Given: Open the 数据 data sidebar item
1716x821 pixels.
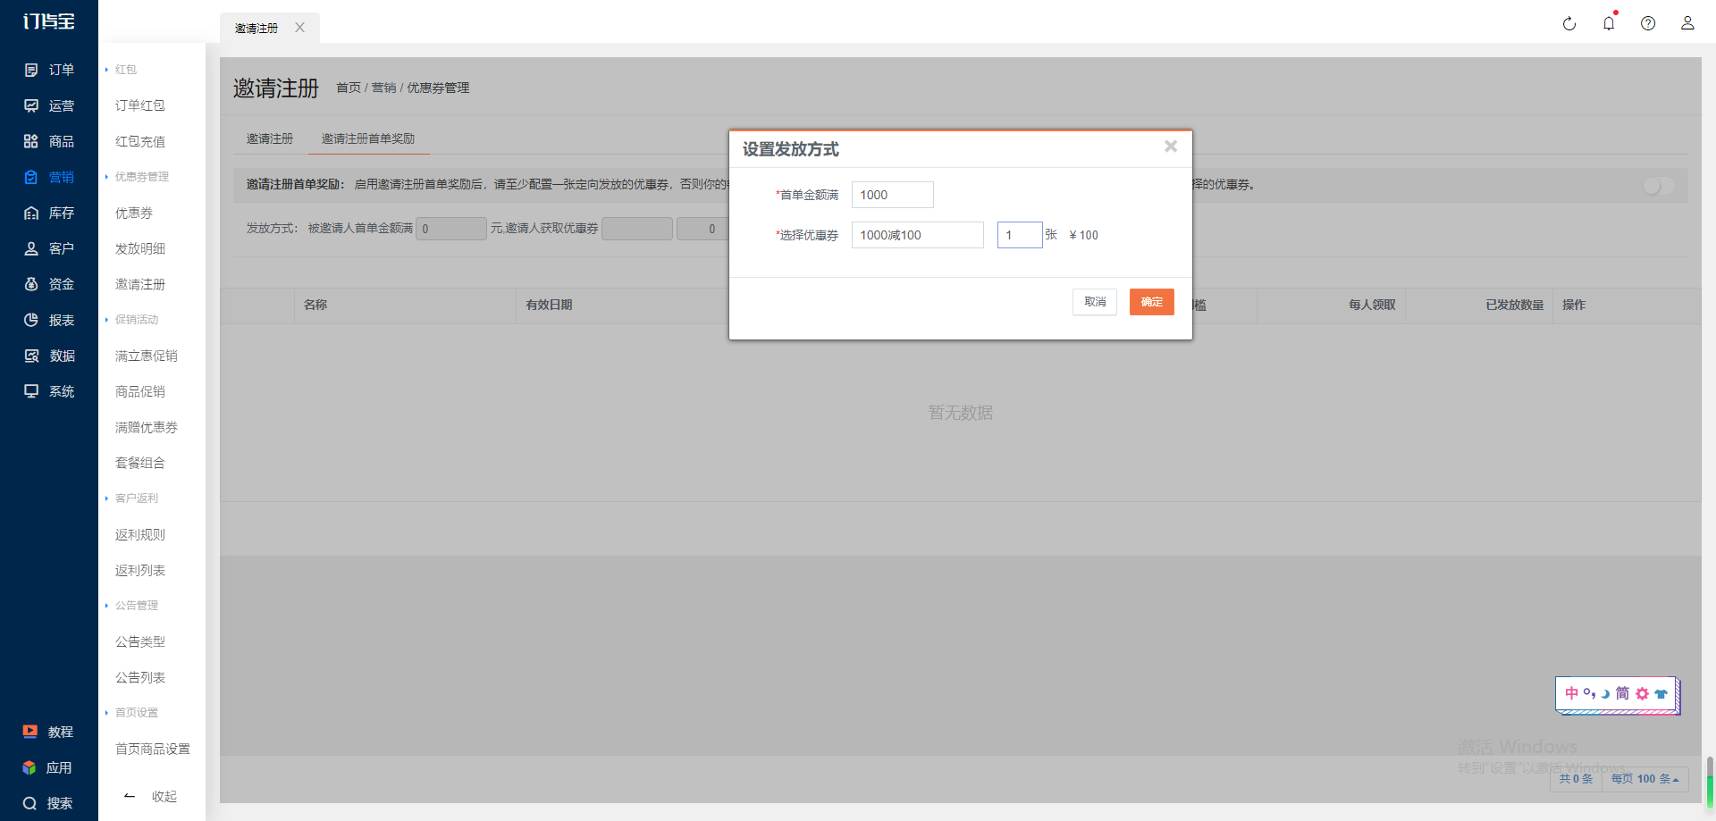Looking at the screenshot, I should point(49,356).
